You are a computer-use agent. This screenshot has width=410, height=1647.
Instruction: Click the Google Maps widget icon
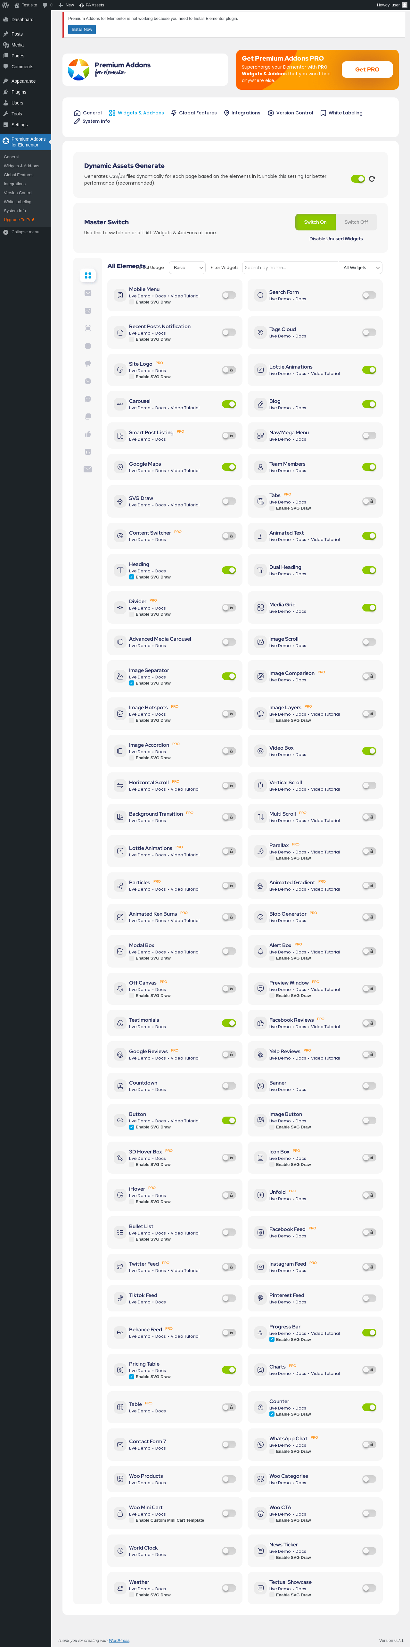click(120, 467)
